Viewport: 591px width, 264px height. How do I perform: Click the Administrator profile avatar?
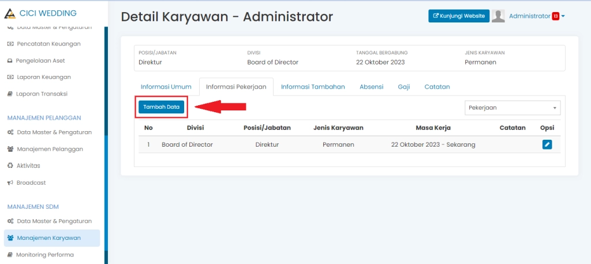(x=498, y=16)
